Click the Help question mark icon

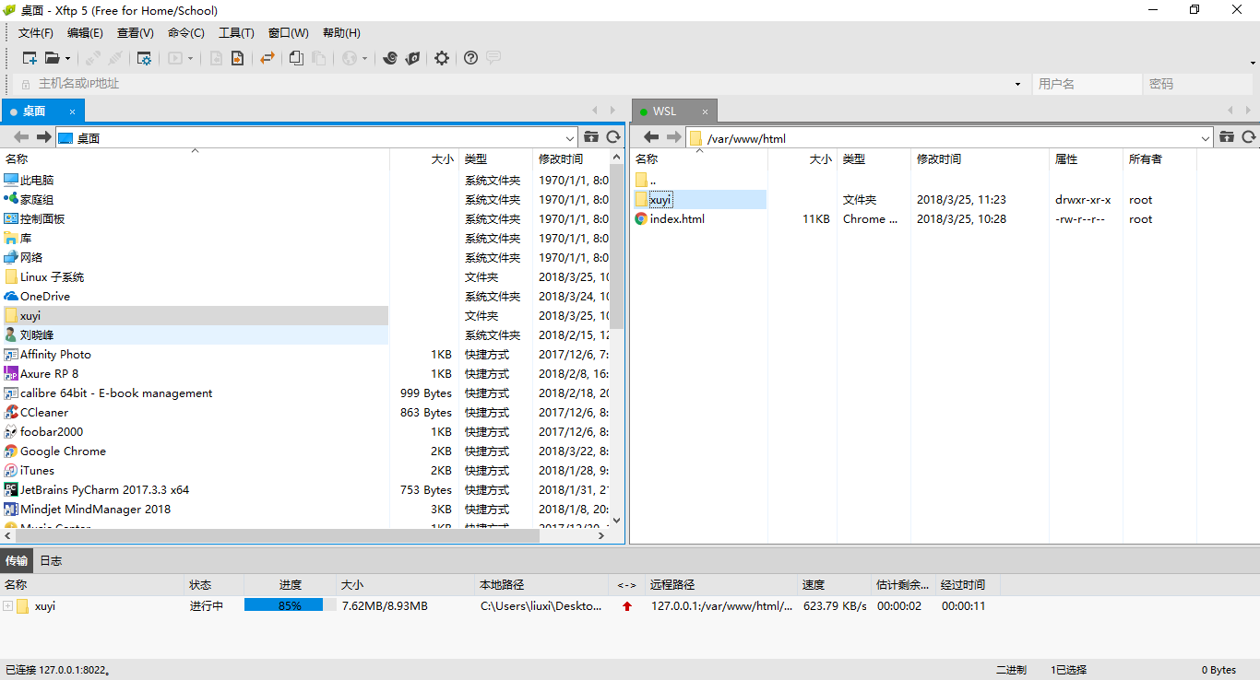[x=470, y=58]
